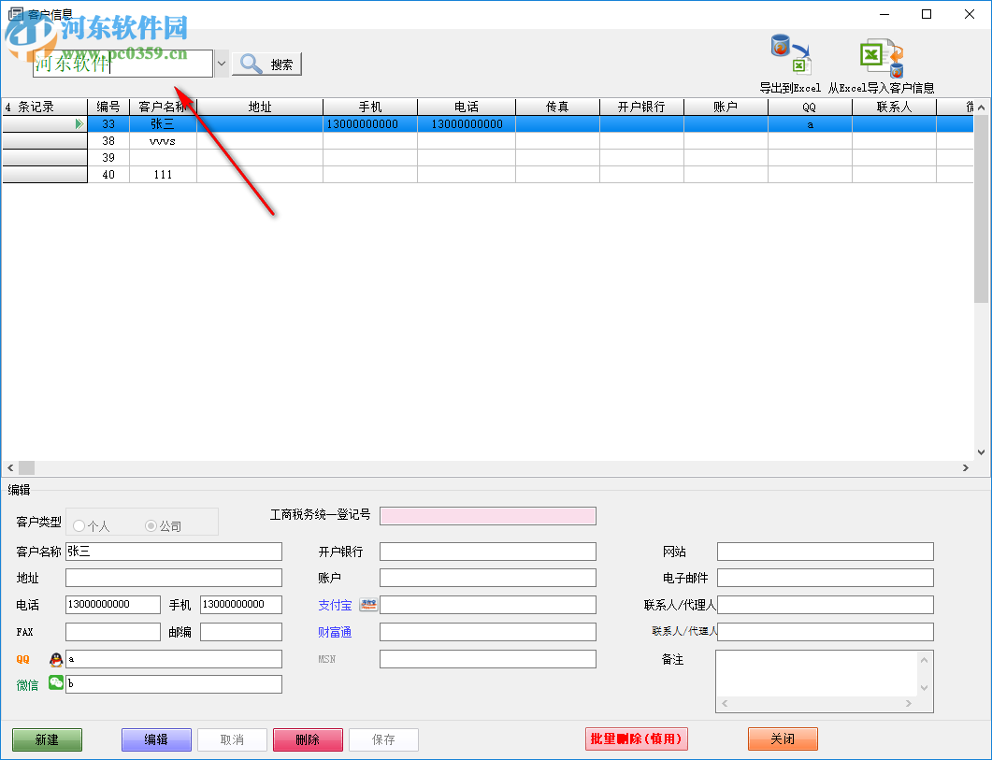The width and height of the screenshot is (992, 760).
Task: Click the 开户银行 column header
Action: tap(641, 107)
